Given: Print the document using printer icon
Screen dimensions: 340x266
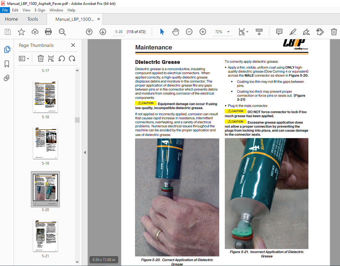Looking at the screenshot, I should tap(48, 32).
